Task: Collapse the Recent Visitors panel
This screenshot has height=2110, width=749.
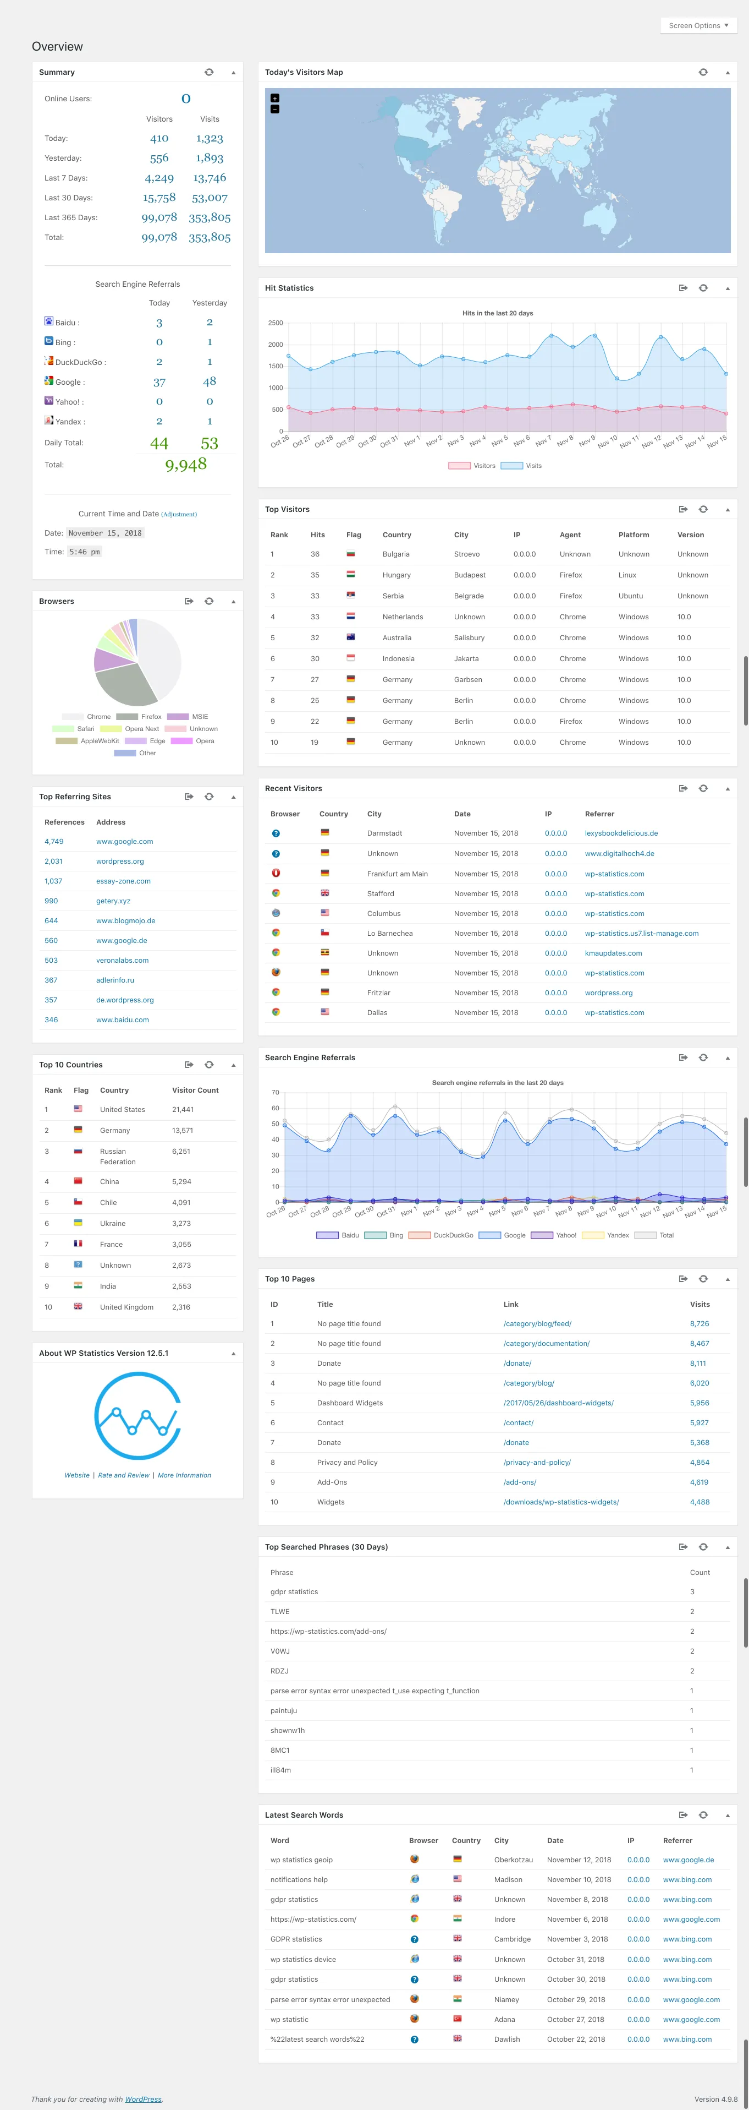Action: pyautogui.click(x=728, y=788)
